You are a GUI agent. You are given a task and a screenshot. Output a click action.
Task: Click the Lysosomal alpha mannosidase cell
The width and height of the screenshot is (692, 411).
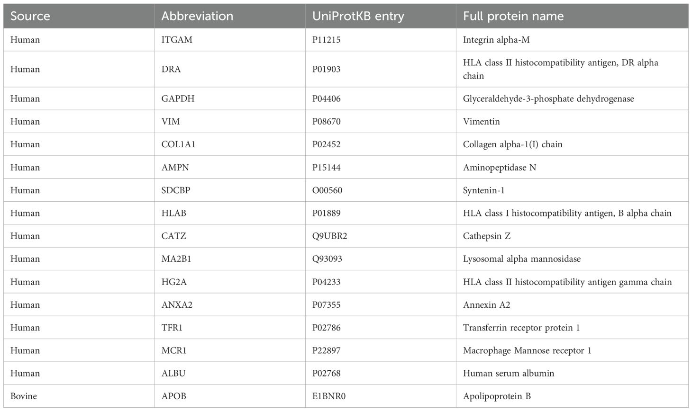521,259
